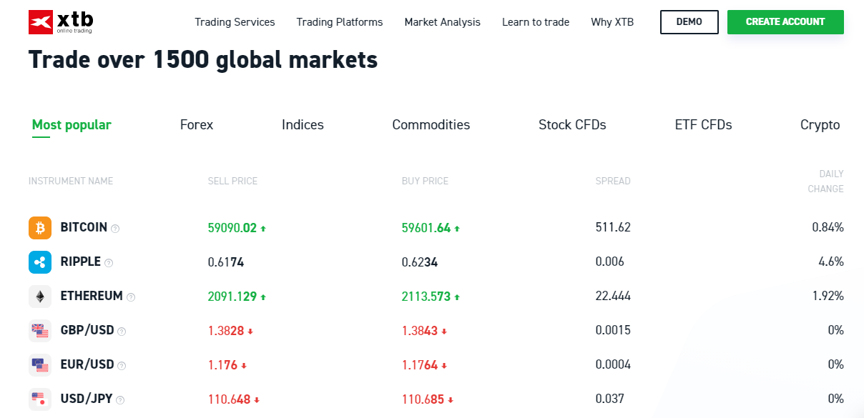The image size is (864, 418).
Task: Click the EUR/USD flag icon
Action: 40,365
